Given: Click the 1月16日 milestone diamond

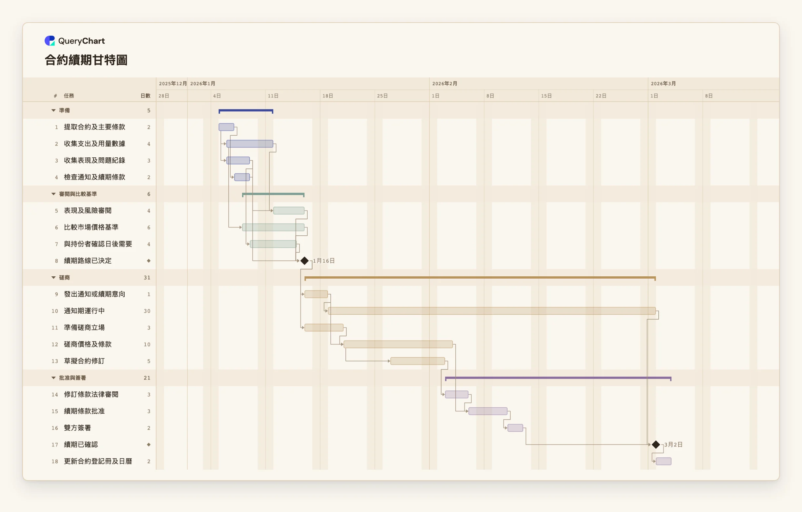Looking at the screenshot, I should [304, 261].
